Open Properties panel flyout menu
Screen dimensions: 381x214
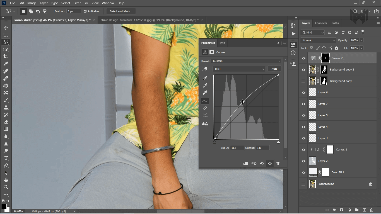point(284,43)
